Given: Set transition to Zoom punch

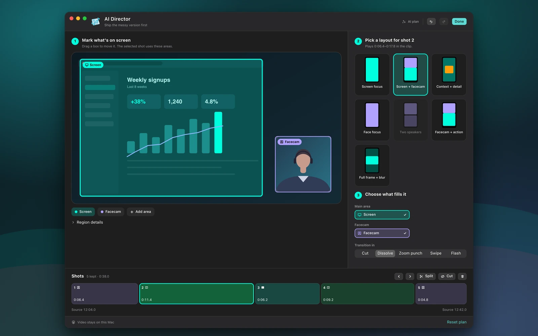Looking at the screenshot, I should [411, 253].
